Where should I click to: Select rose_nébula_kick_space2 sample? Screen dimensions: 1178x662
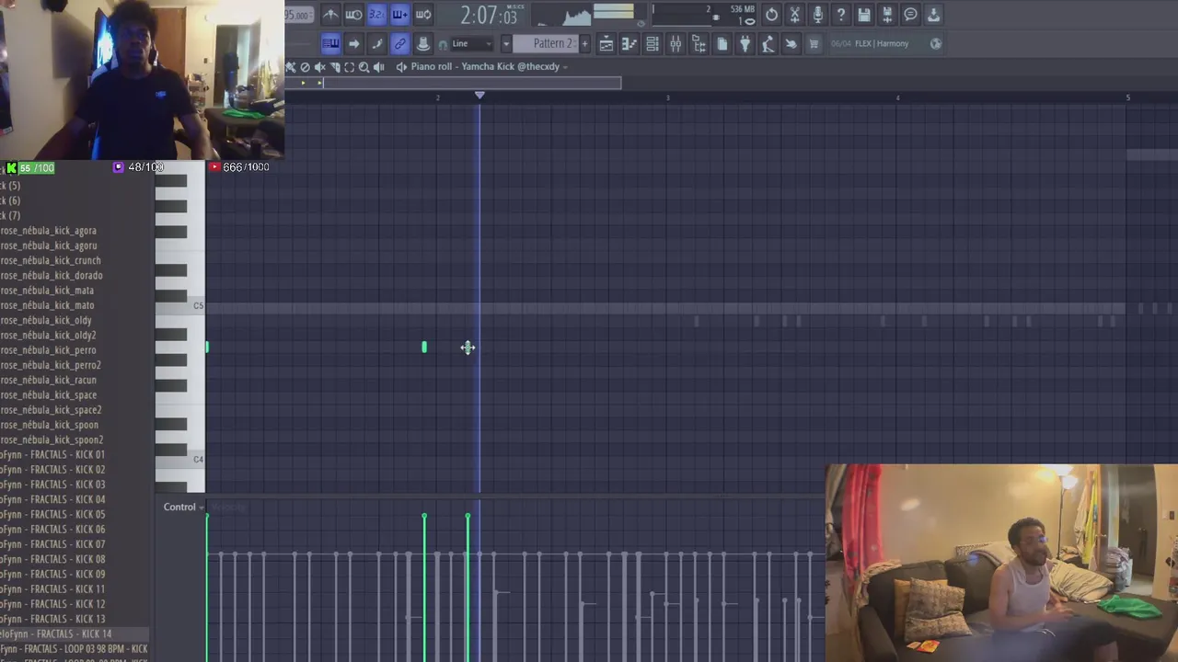(51, 410)
